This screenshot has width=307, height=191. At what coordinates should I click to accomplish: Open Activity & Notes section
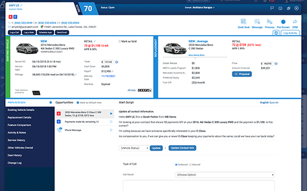pos(17,133)
